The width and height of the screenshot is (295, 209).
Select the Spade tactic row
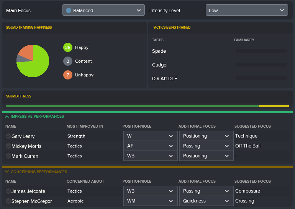point(159,51)
